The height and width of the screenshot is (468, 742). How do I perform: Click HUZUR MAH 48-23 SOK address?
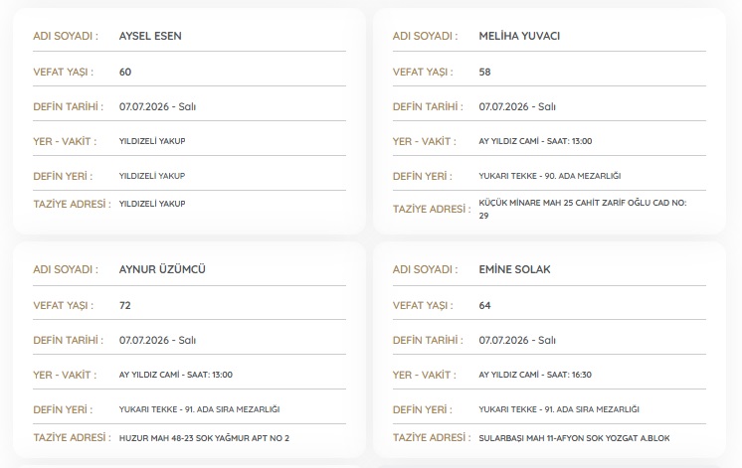pos(204,438)
